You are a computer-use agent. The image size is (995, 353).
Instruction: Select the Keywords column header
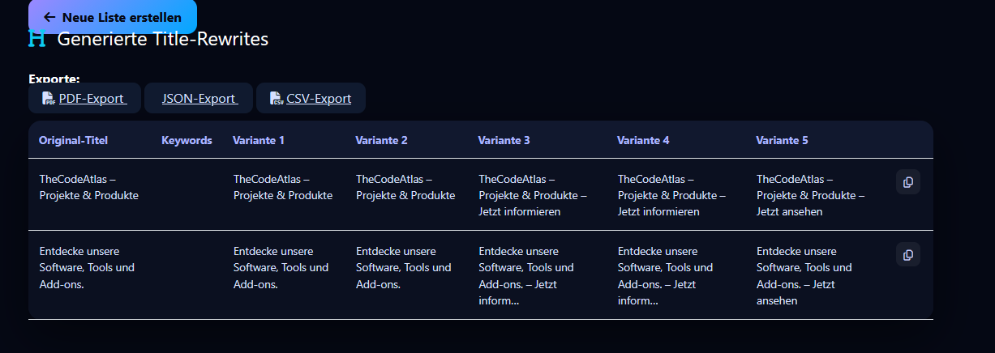(187, 140)
